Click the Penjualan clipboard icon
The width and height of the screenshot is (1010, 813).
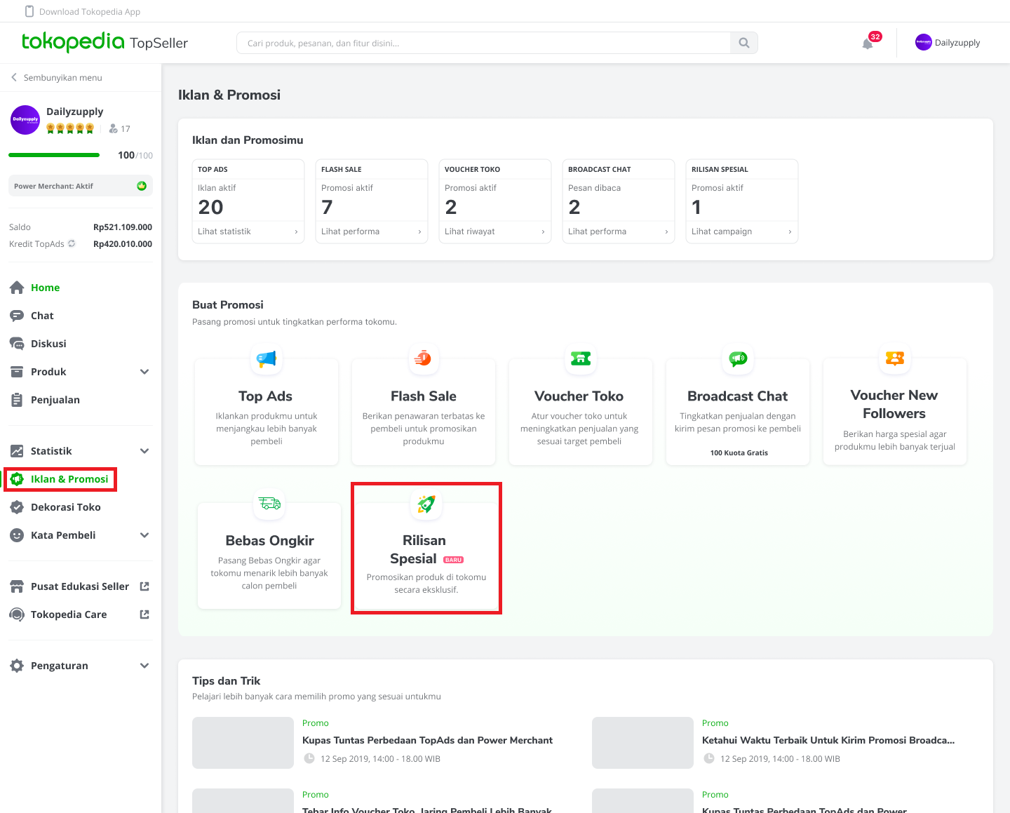pos(17,400)
